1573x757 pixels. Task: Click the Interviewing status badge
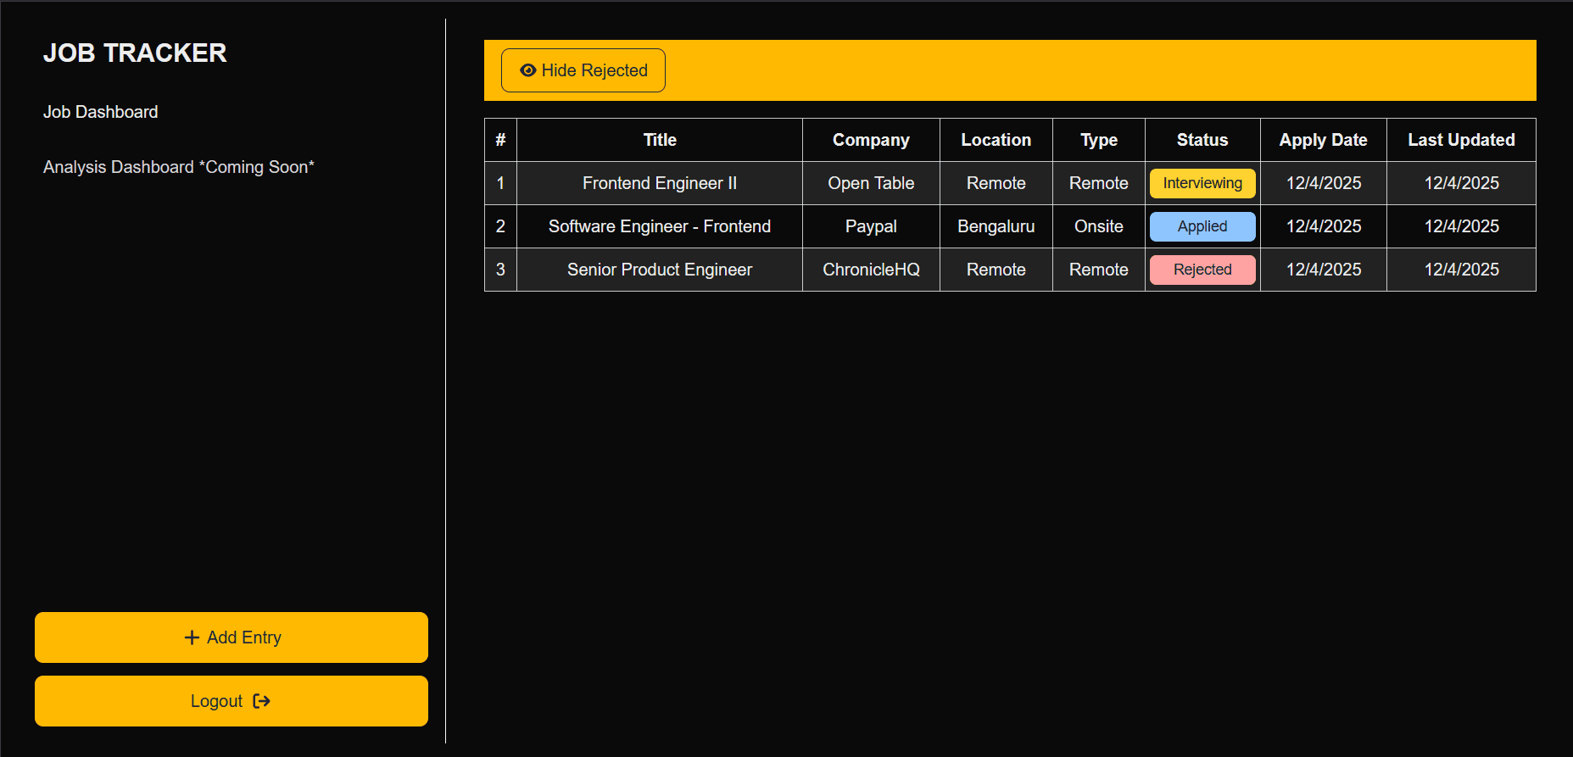pyautogui.click(x=1202, y=183)
